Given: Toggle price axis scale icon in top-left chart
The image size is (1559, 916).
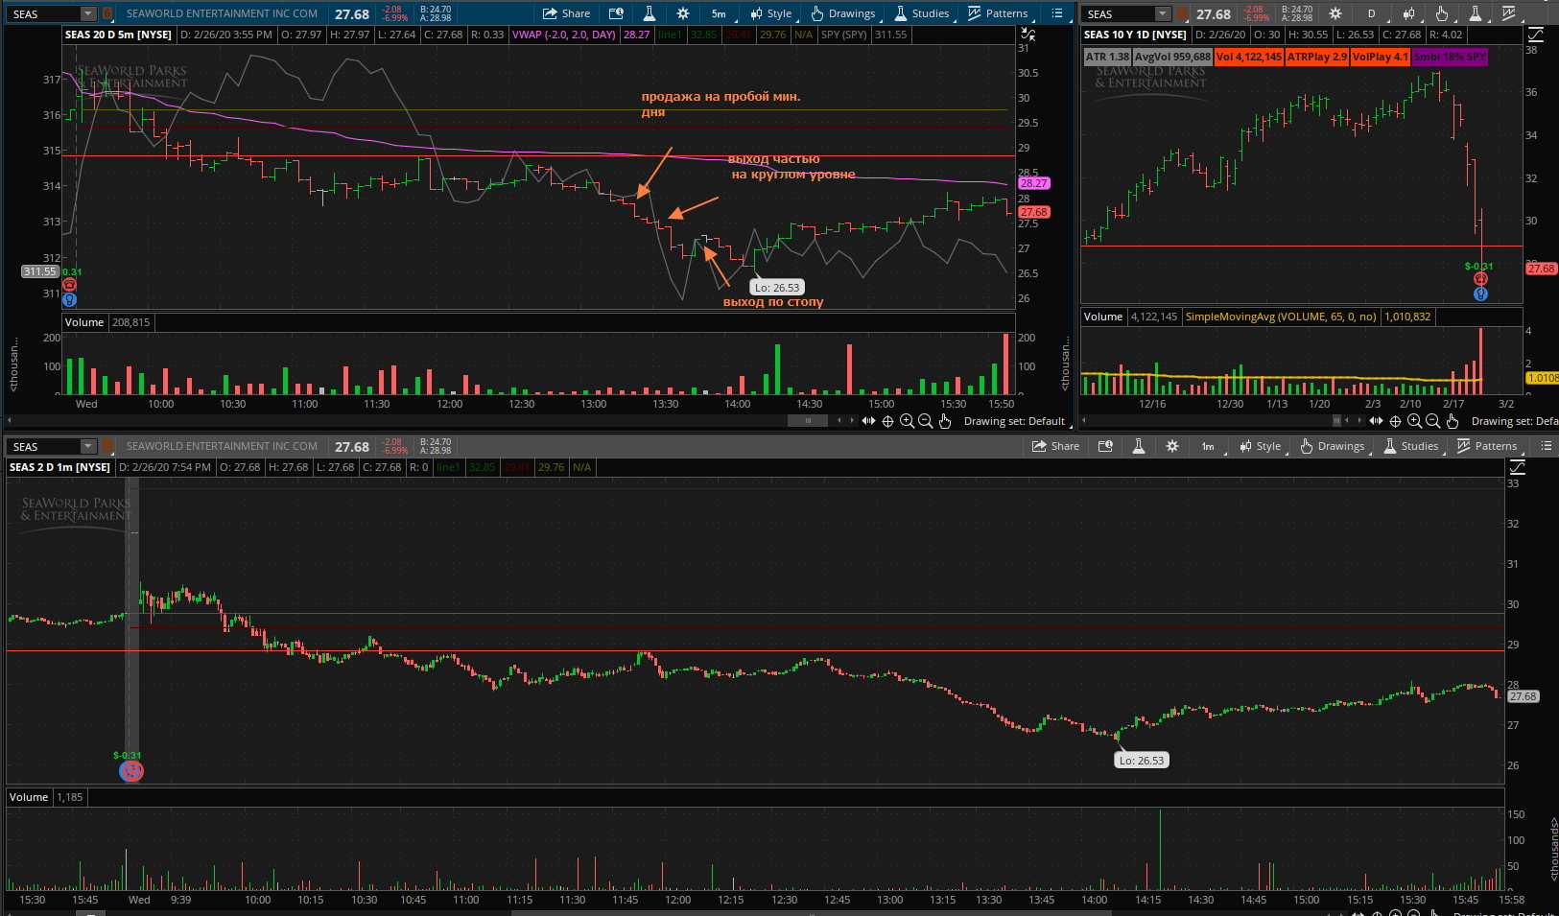Looking at the screenshot, I should [1028, 35].
